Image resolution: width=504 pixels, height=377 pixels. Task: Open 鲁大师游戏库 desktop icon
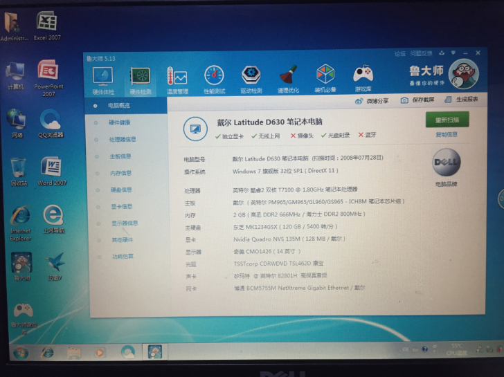click(24, 318)
